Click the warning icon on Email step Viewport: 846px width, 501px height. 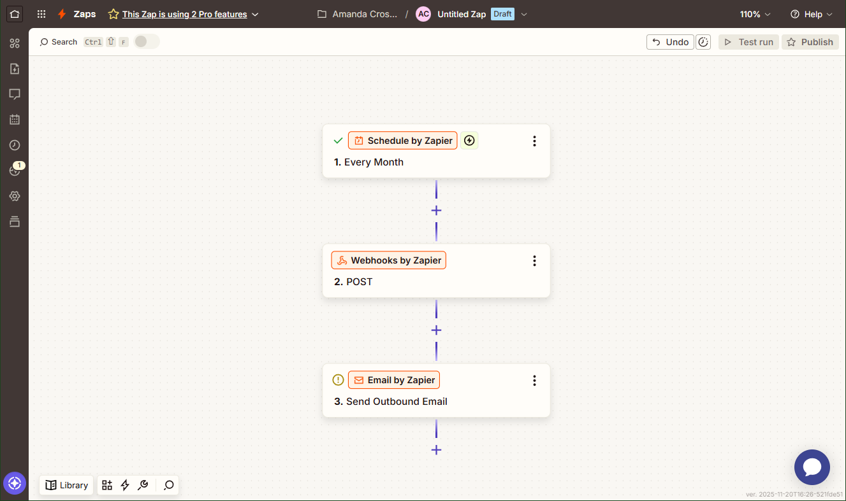point(339,380)
